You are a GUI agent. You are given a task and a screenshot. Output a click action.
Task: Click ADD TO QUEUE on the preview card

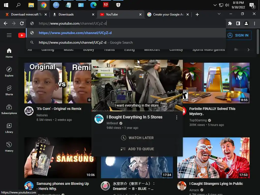click(x=137, y=149)
